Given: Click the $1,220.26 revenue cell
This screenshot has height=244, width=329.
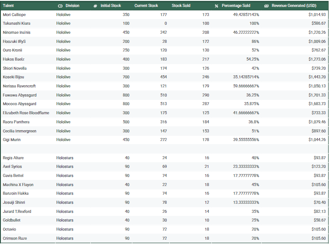Looking at the screenshot, I should click(x=317, y=32).
